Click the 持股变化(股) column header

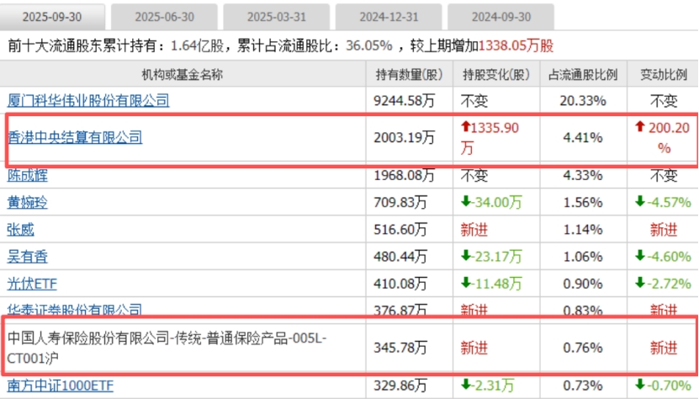[x=496, y=75]
